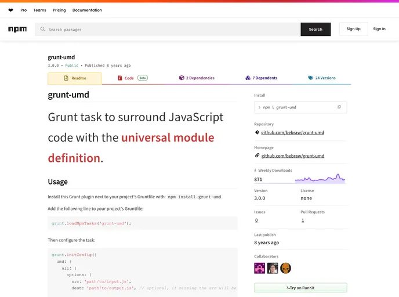Open the Issues count 0 link
This screenshot has height=297, width=399.
click(256, 220)
